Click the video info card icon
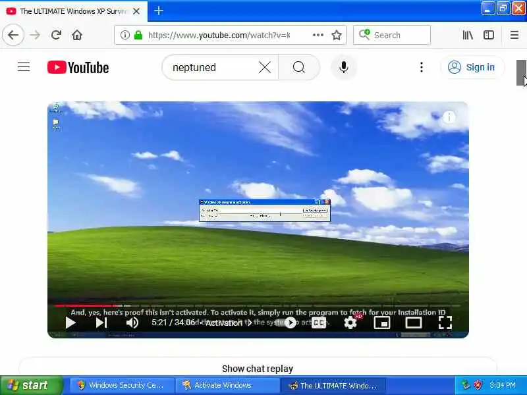The image size is (527, 395). tap(449, 117)
